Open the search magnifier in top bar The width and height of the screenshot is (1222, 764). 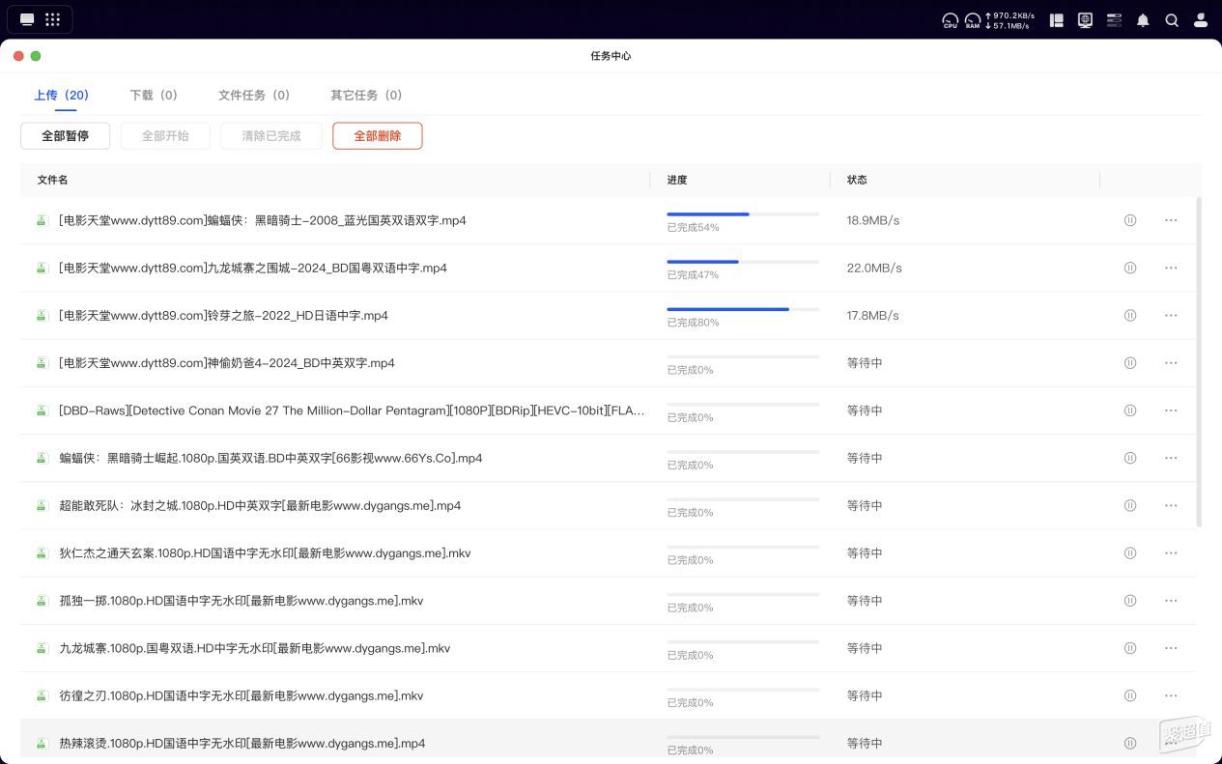point(1172,20)
